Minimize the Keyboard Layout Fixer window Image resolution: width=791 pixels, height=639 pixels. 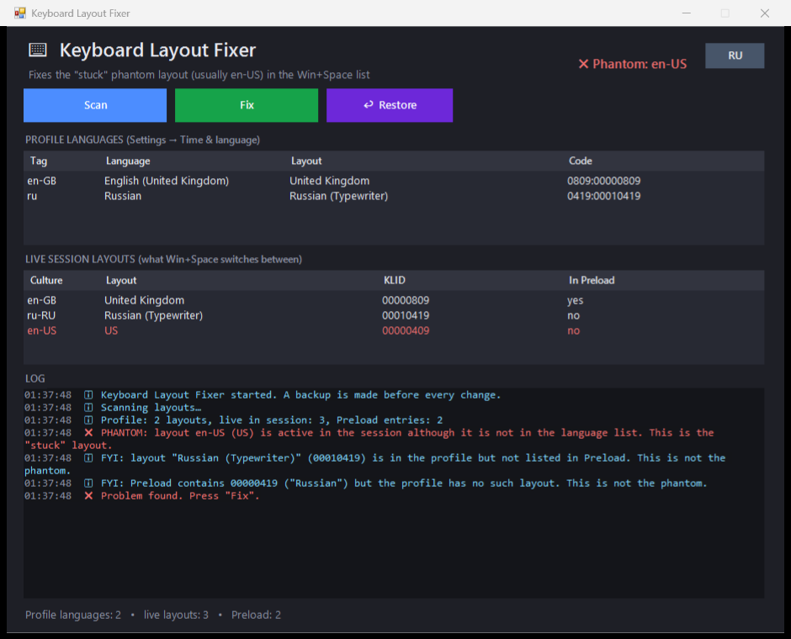pyautogui.click(x=686, y=13)
